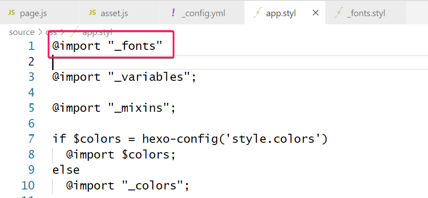Click line number 7 in the gutter
This screenshot has width=428, height=198.
pyautogui.click(x=31, y=139)
